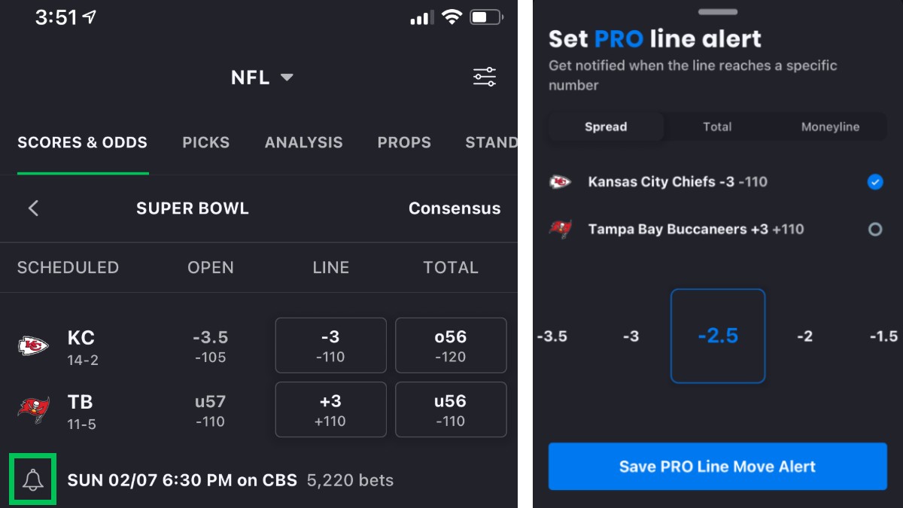This screenshot has width=903, height=508.
Task: Save PRO Line Move Alert
Action: coord(718,467)
